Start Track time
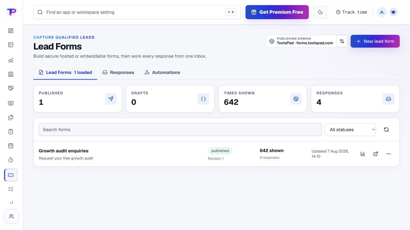The height and width of the screenshot is (230, 410). (351, 12)
